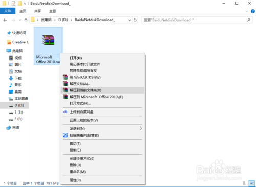Click the WinRAR icon beside 解压到当前文件夹
This screenshot has height=187, width=256.
click(x=65, y=90)
